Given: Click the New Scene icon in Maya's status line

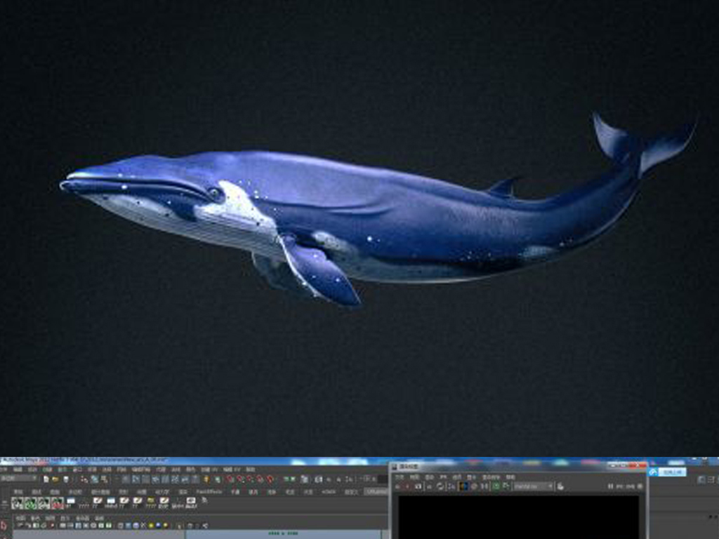Looking at the screenshot, I should click(x=46, y=479).
